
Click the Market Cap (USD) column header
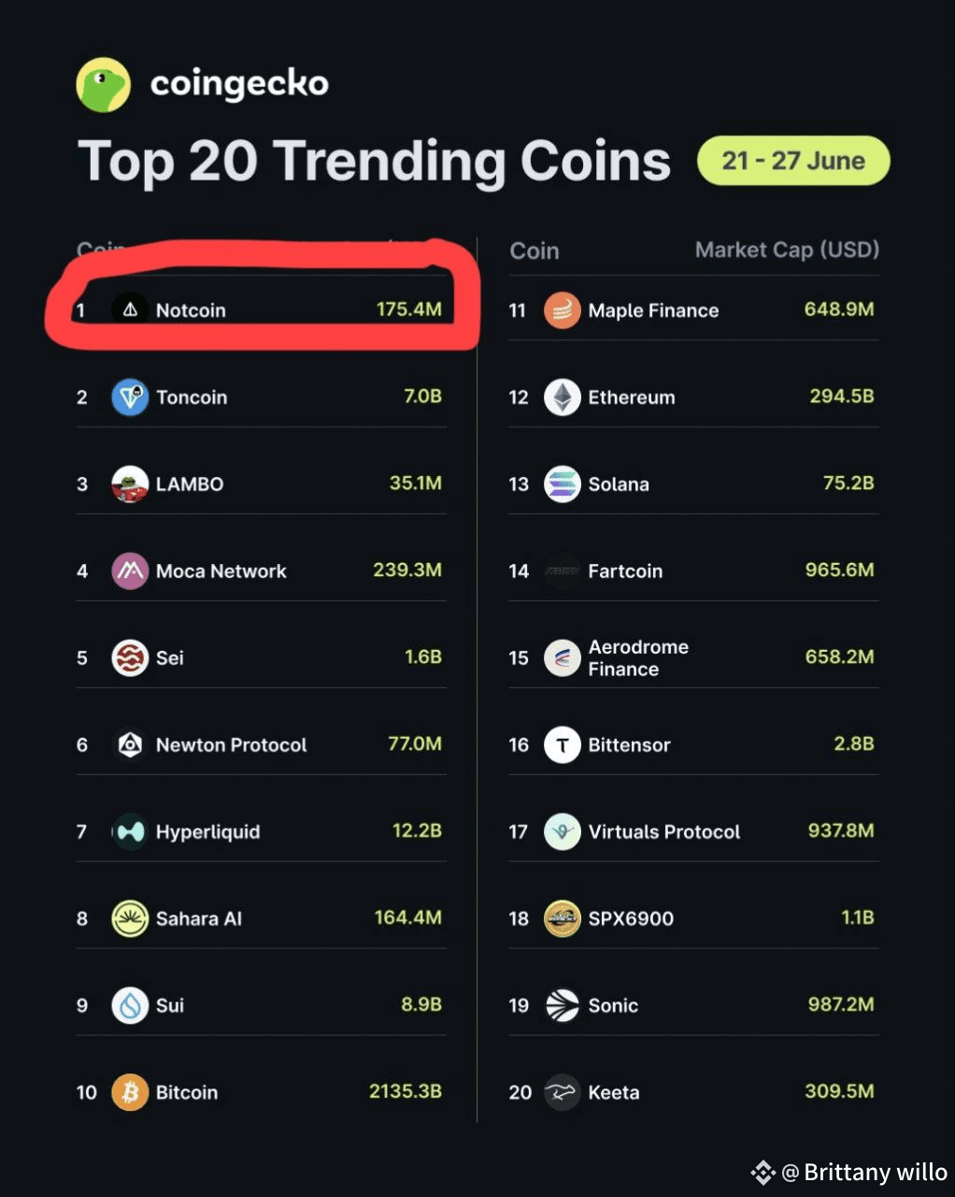(x=787, y=251)
